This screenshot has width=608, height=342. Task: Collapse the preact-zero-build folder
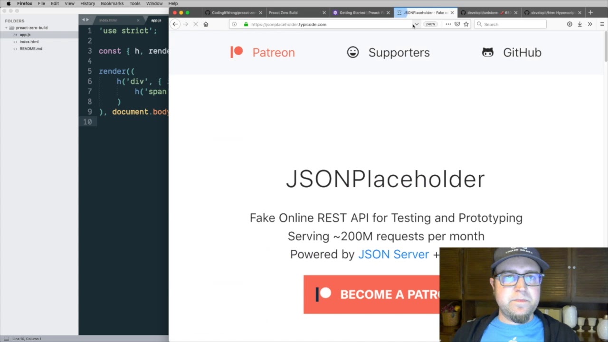pos(6,28)
